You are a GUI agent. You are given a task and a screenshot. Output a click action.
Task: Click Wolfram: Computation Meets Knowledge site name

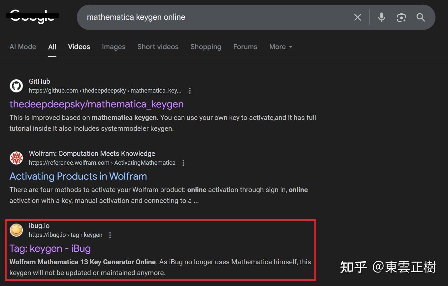92,154
